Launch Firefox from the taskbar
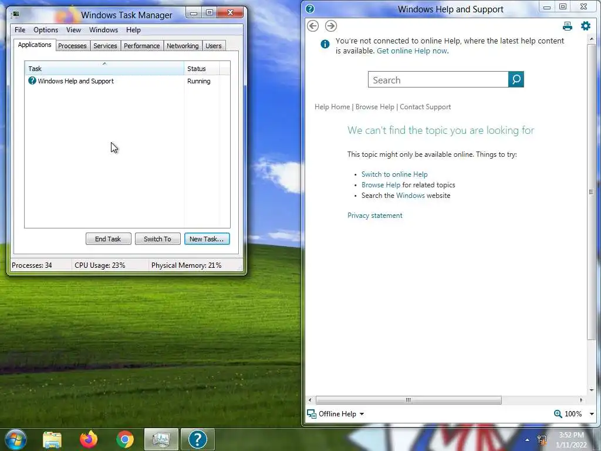The width and height of the screenshot is (601, 451). click(89, 439)
